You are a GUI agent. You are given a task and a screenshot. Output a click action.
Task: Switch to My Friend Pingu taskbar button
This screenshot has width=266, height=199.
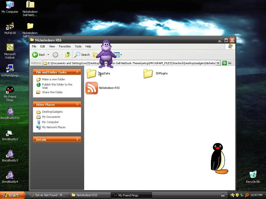(x=131, y=195)
